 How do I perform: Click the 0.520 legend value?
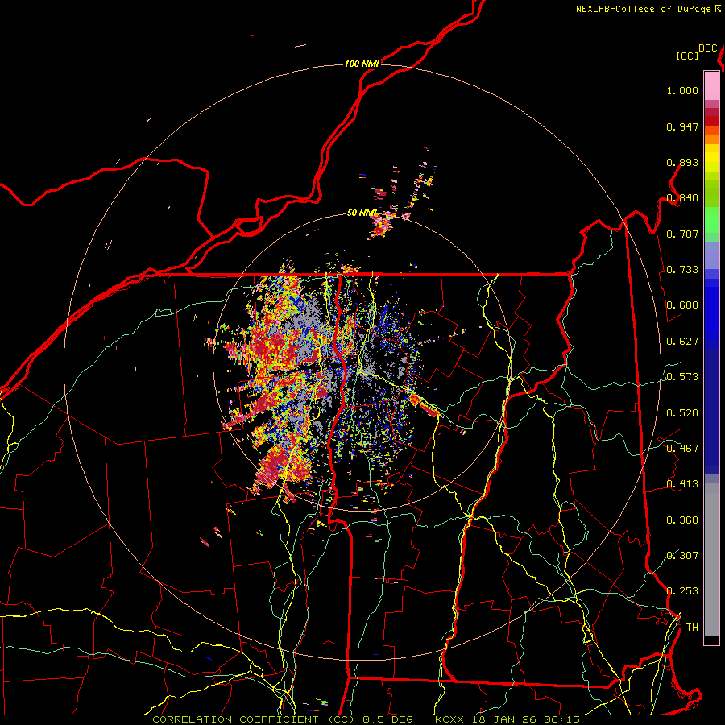[x=682, y=413]
